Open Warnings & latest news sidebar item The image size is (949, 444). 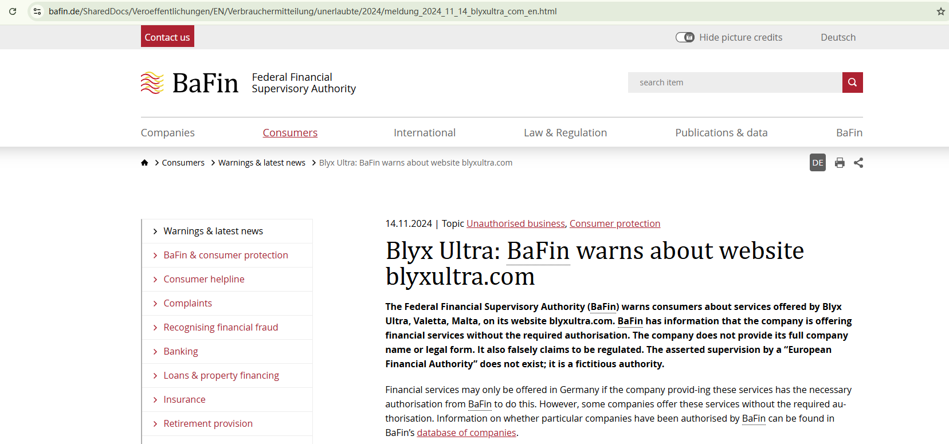[213, 231]
